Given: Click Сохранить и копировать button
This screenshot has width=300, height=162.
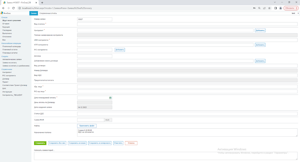Looking at the screenshot, I should click(x=100, y=143).
